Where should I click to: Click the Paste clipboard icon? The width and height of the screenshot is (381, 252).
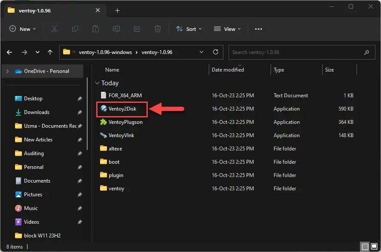(96, 29)
